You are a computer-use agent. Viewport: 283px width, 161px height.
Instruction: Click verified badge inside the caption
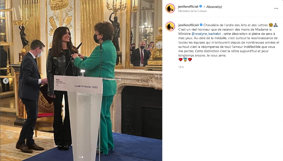pyautogui.click(x=201, y=25)
